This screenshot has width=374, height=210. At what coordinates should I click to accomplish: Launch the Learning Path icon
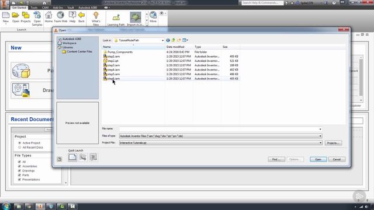coord(116,17)
